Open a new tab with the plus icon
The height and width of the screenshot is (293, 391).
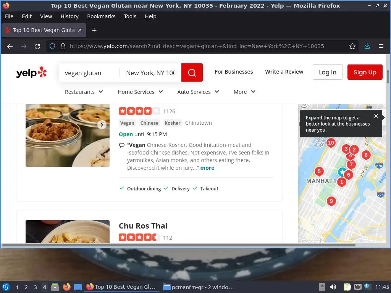pyautogui.click(x=94, y=31)
